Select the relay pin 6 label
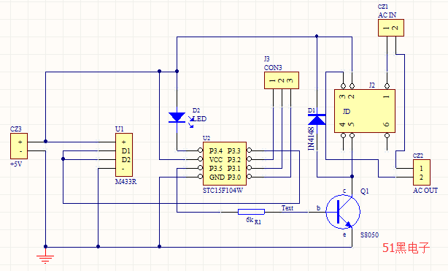 pyautogui.click(x=387, y=124)
